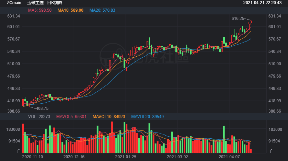Click the MAVOL20: 89549 legend label
Screen dimensions: 288x161
(148, 117)
